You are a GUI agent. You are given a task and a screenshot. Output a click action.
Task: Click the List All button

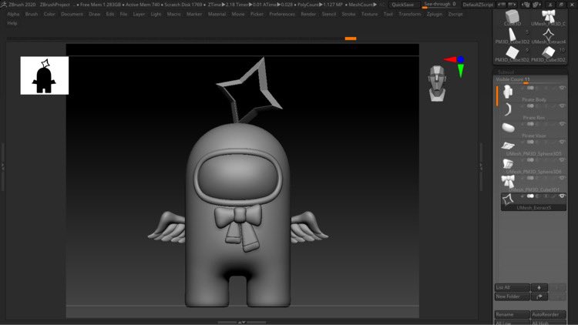512,287
